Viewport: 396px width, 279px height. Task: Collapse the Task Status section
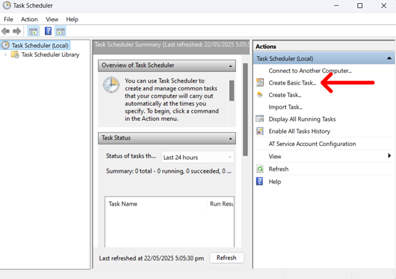click(x=231, y=138)
